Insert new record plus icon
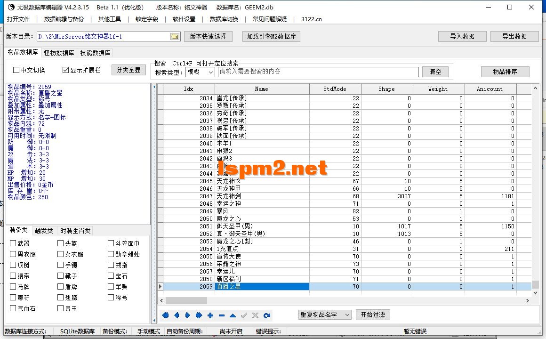This screenshot has width=546, height=339. (x=210, y=315)
